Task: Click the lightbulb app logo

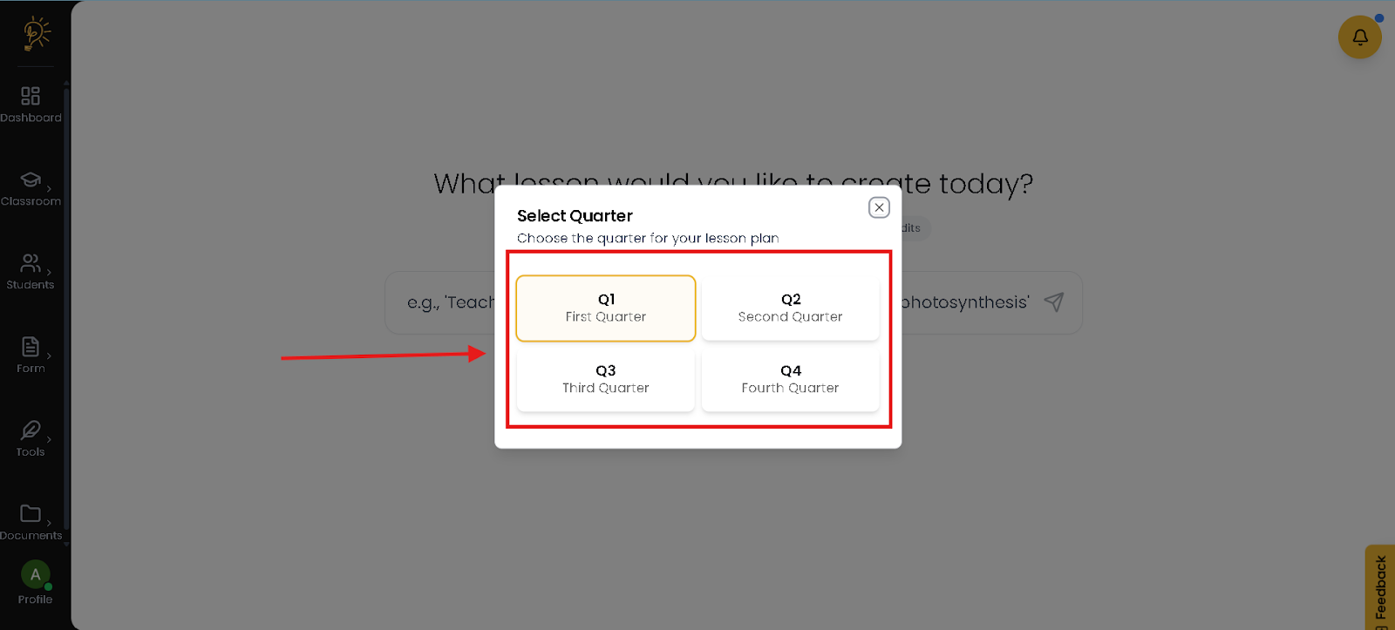Action: pos(36,33)
